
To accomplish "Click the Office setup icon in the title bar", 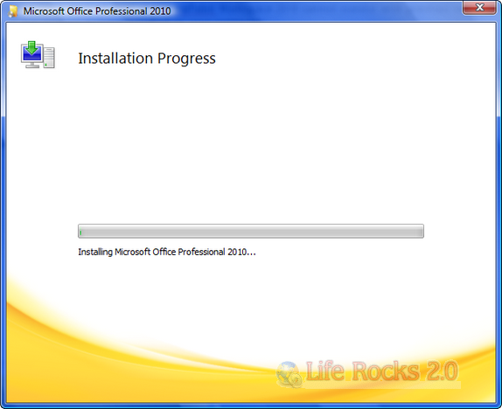I will [12, 11].
